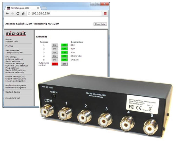This screenshot has width=177, height=145.
Task: Reload the page with refresh icon
Action: click(x=18, y=13)
